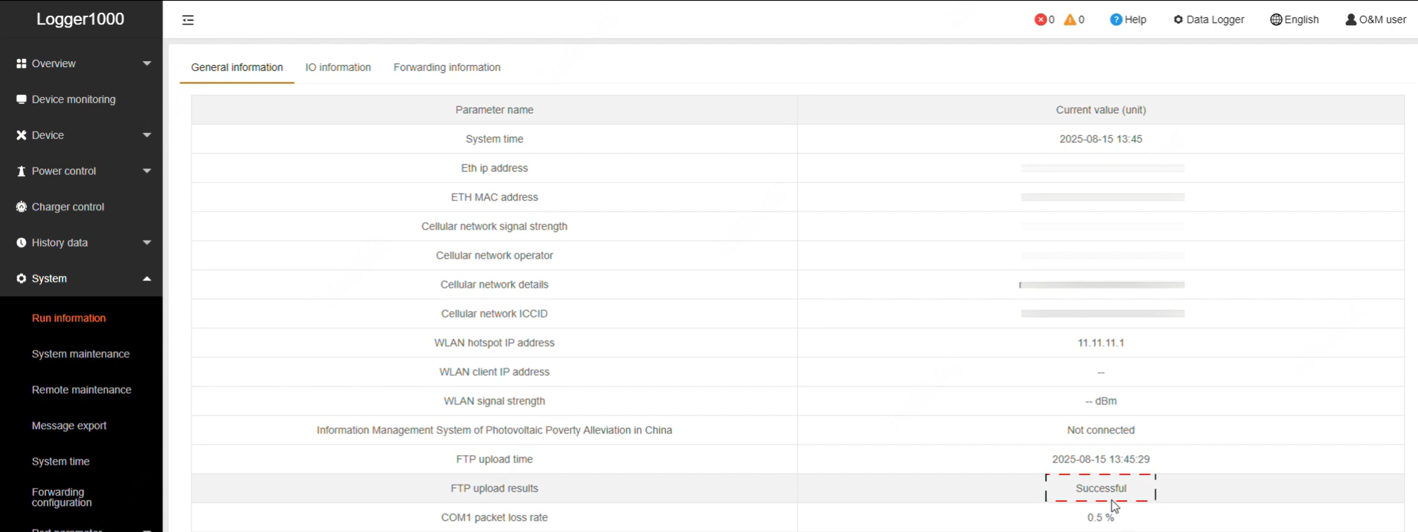Click the Successful FTP upload result
The height and width of the screenshot is (532, 1418).
click(x=1100, y=487)
